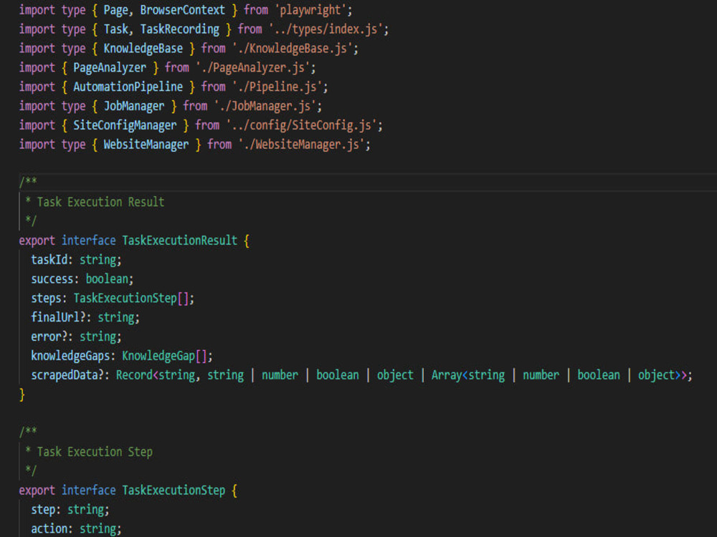This screenshot has width=717, height=537.
Task: Click 'Task Execution Result' comment text
Action: [x=100, y=202]
